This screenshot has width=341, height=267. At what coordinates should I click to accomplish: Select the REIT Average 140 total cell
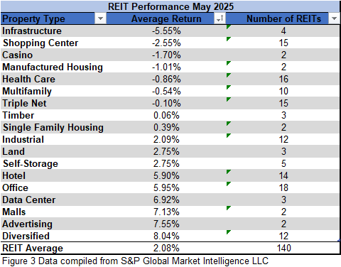click(x=283, y=248)
